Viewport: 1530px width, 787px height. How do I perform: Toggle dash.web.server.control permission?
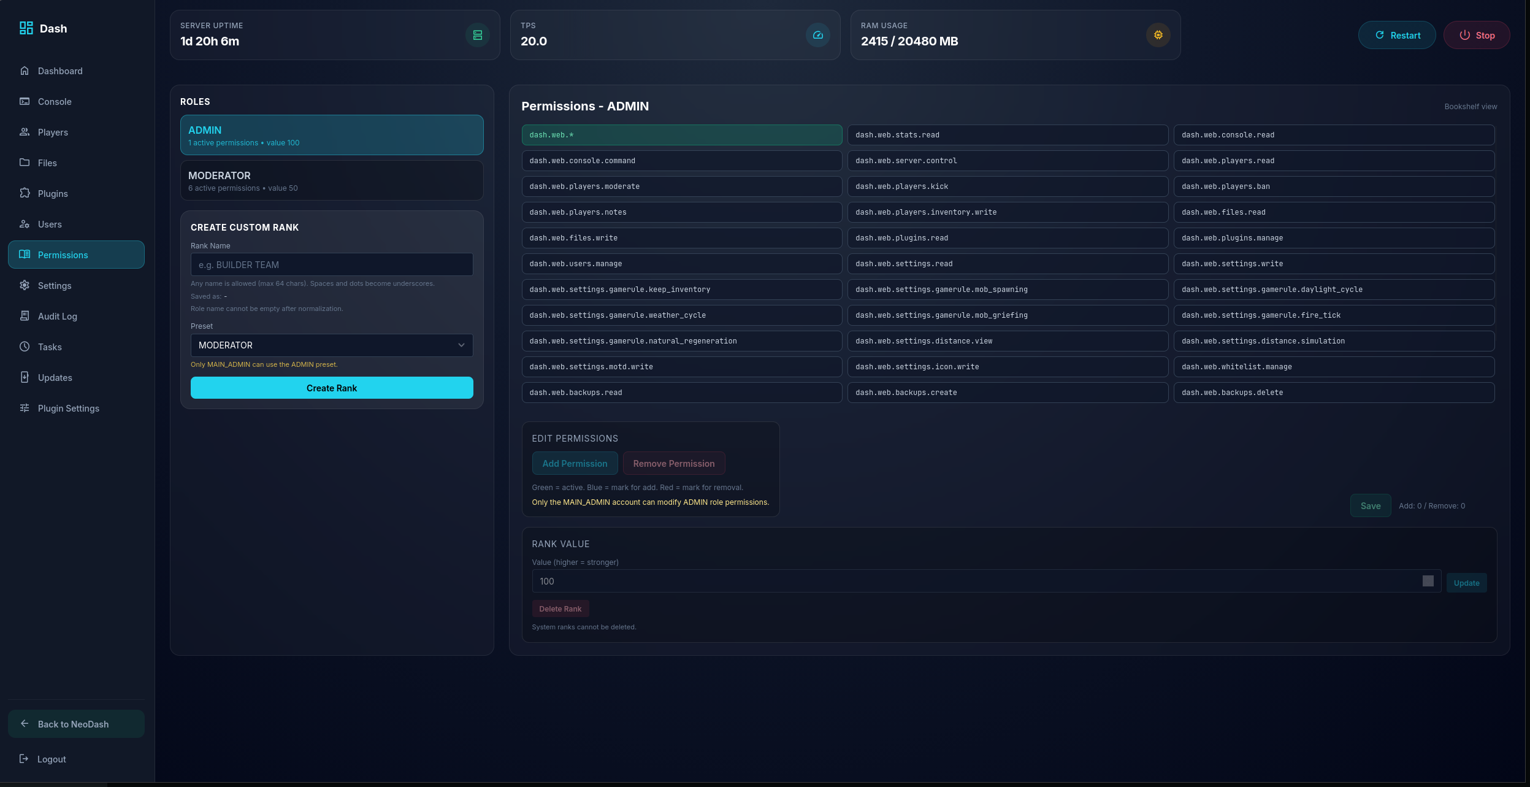tap(1008, 161)
